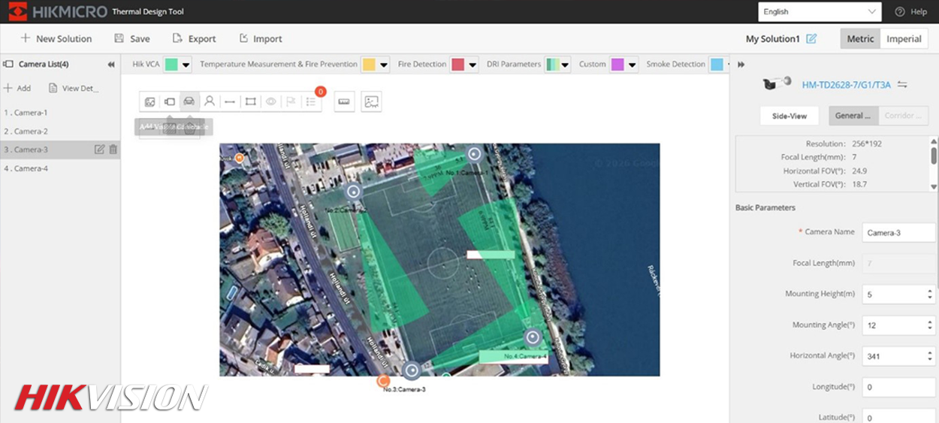The image size is (939, 423).
Task: Select the General mode toggle
Action: (853, 116)
